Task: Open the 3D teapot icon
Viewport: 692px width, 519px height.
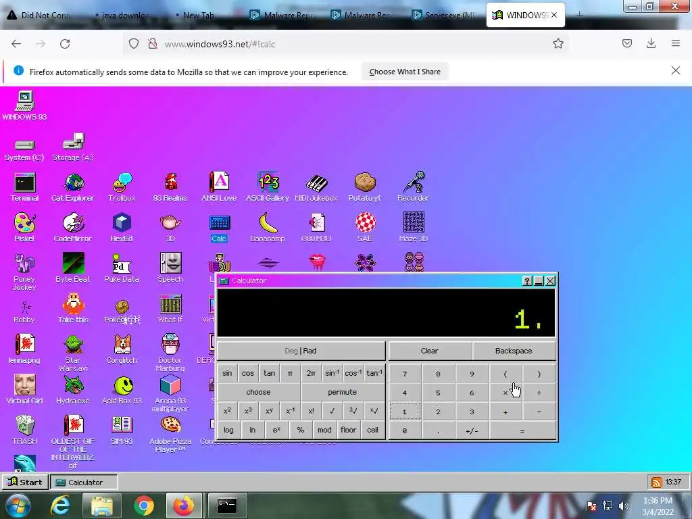Action: click(170, 227)
